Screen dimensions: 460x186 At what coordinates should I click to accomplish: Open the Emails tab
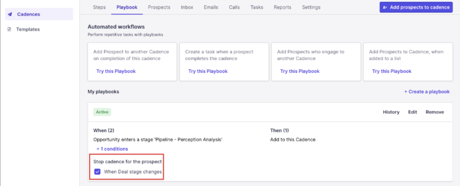211,7
